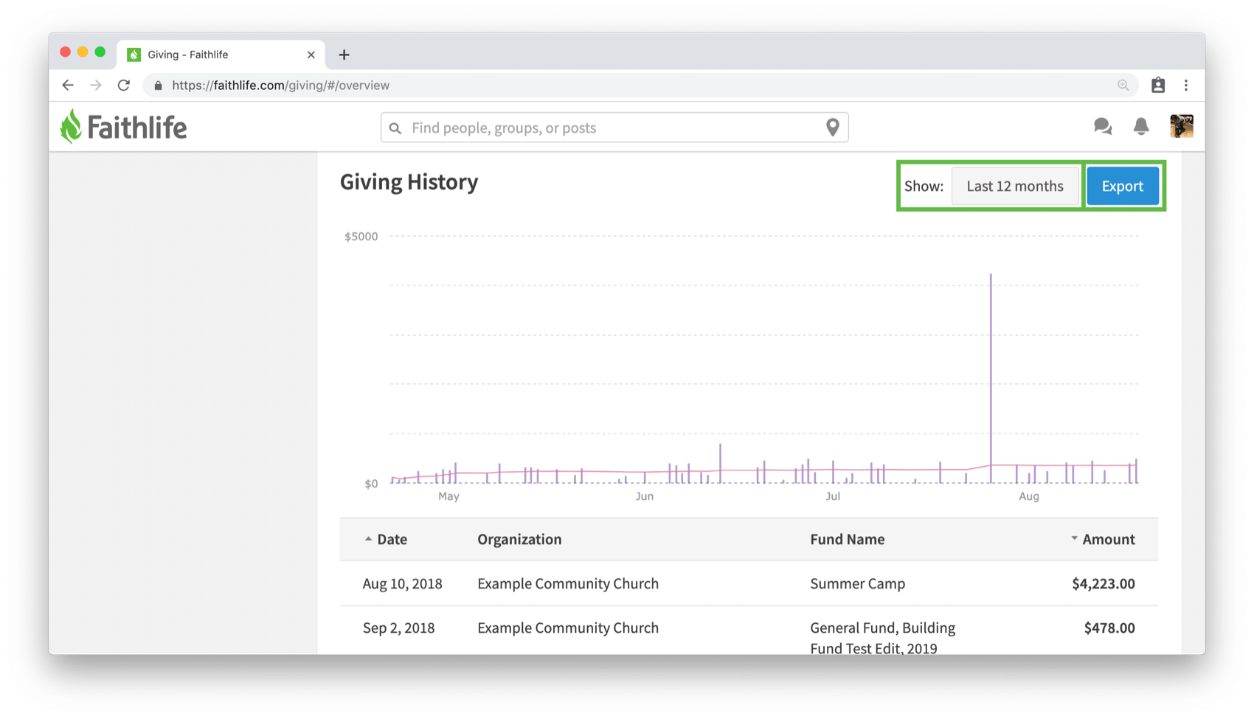Click the $478.00 amount

[x=1109, y=628]
